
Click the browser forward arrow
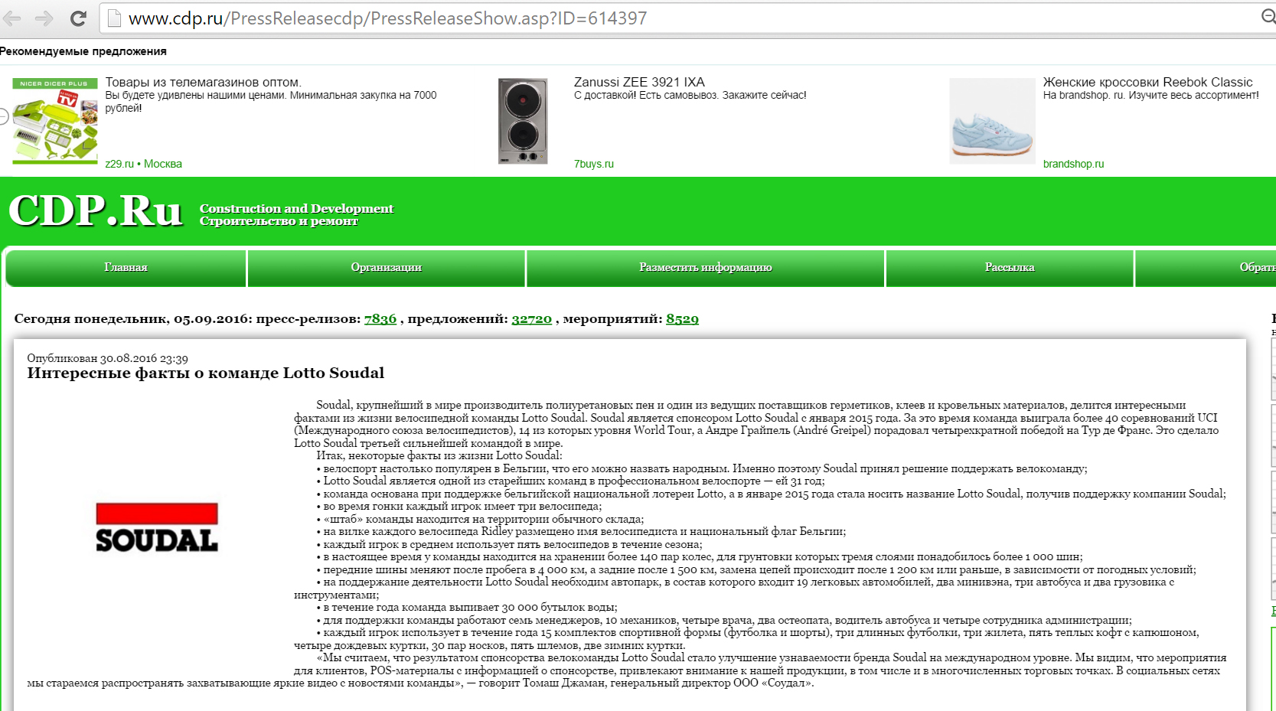coord(44,18)
